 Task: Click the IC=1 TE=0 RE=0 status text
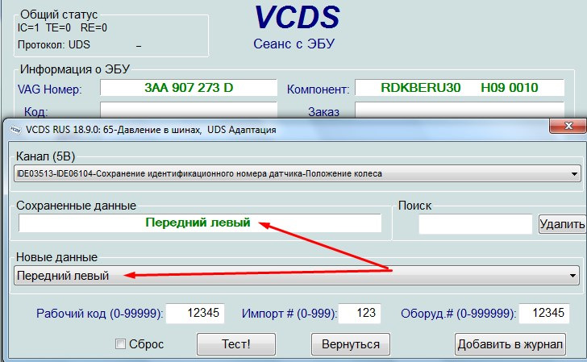(62, 27)
